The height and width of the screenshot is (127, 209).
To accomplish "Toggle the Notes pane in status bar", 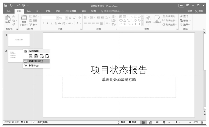I will (121, 122).
